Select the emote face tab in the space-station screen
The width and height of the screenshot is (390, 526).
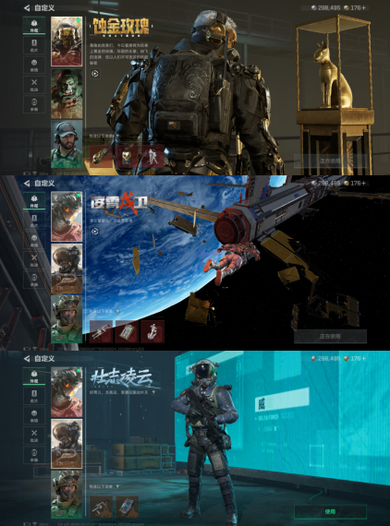(34, 241)
